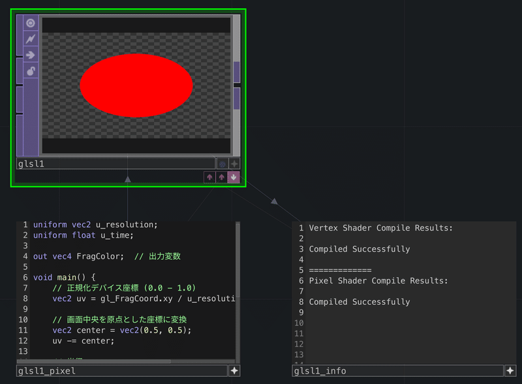Click the upper output connector of glsl1
The width and height of the screenshot is (522, 384).
pyautogui.click(x=237, y=72)
